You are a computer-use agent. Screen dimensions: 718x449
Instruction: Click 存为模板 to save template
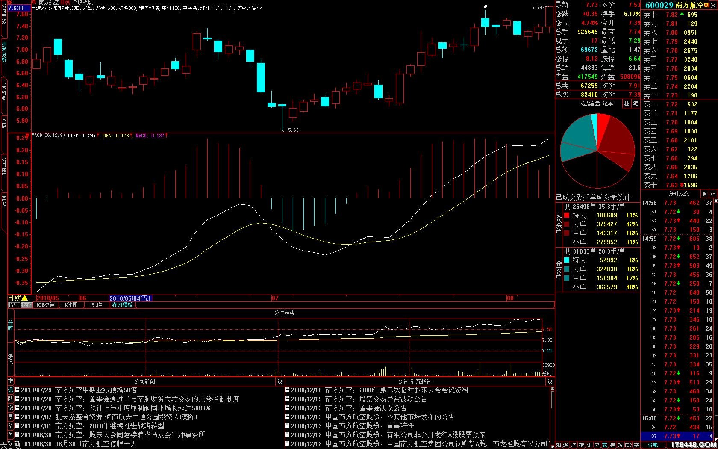122,305
